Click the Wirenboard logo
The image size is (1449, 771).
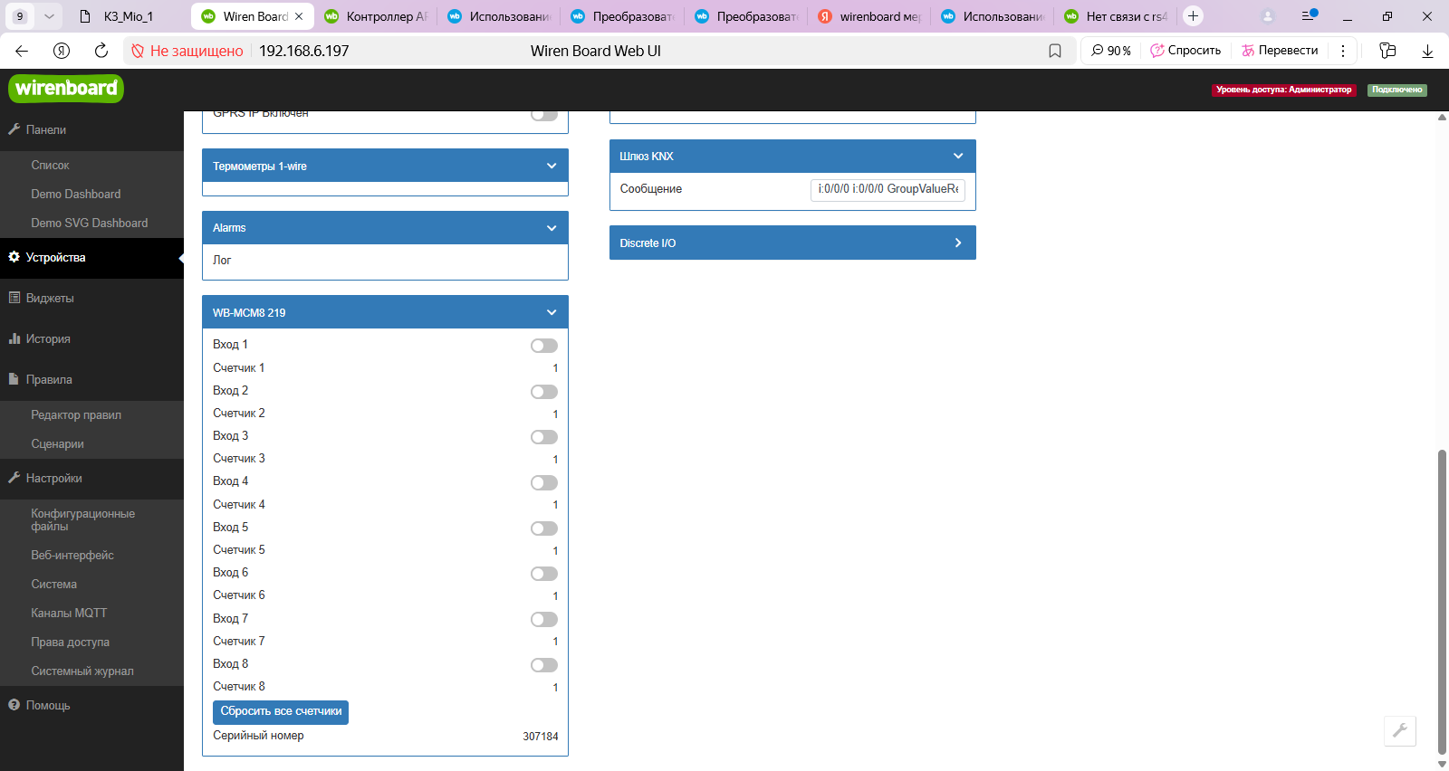pyautogui.click(x=66, y=89)
